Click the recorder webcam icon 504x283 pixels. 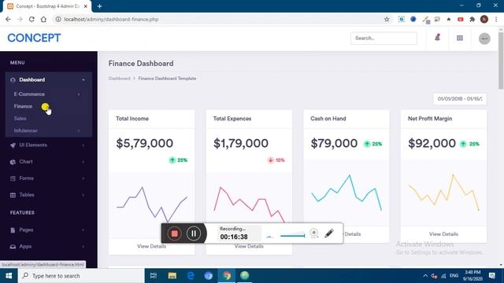pyautogui.click(x=314, y=233)
